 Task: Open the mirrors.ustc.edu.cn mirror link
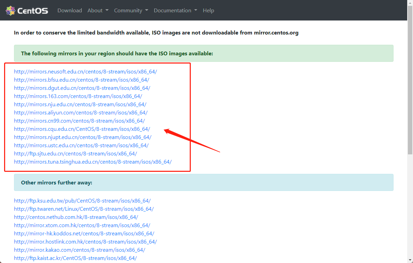[x=81, y=146]
